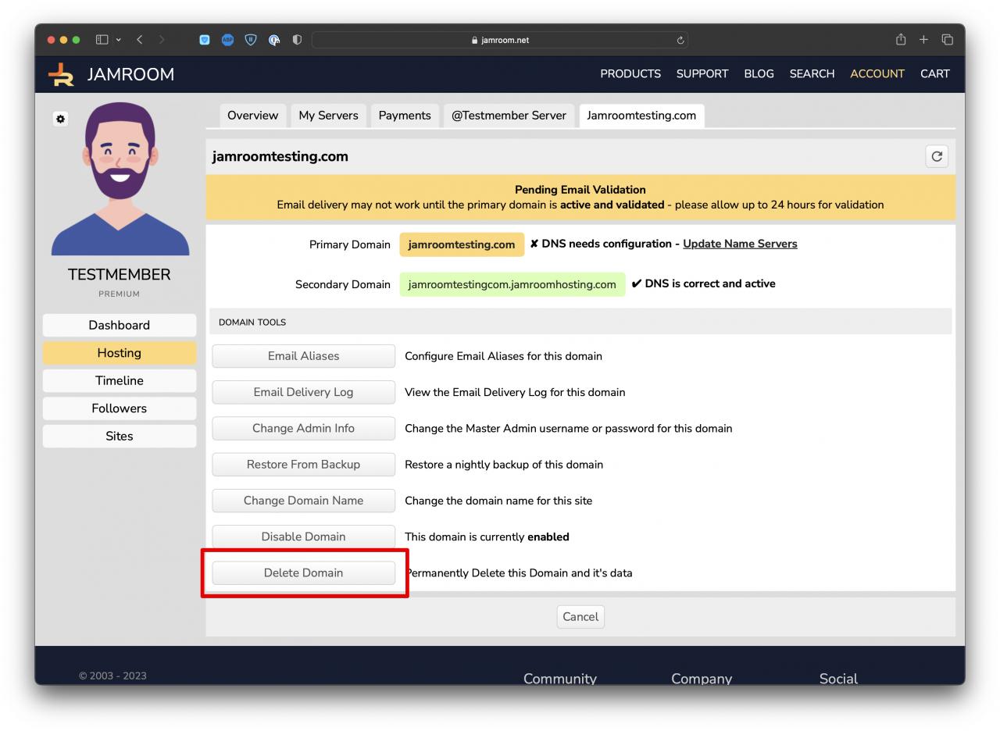Refresh the domain info with the reload icon
The image size is (1000, 731).
pyautogui.click(x=936, y=156)
